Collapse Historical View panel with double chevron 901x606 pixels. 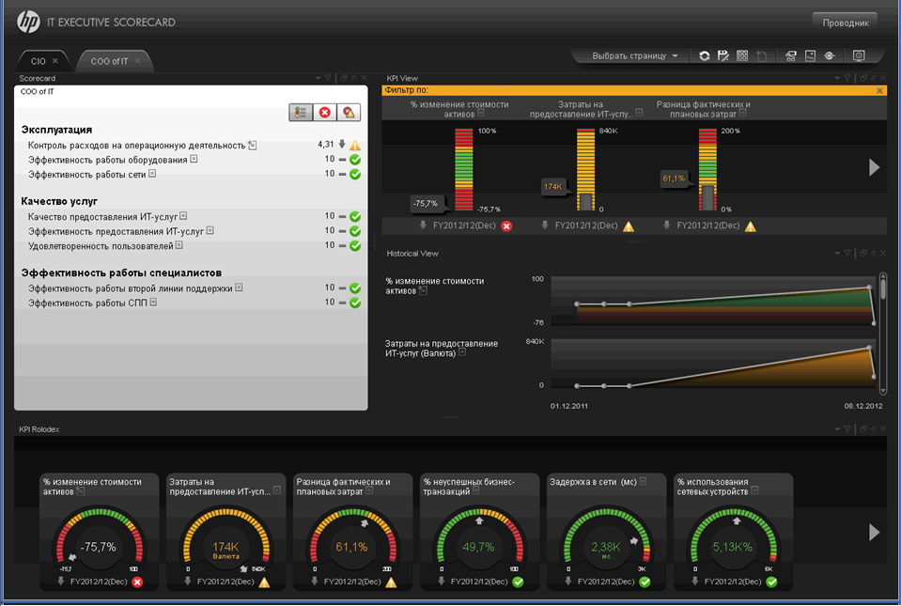coord(874,254)
